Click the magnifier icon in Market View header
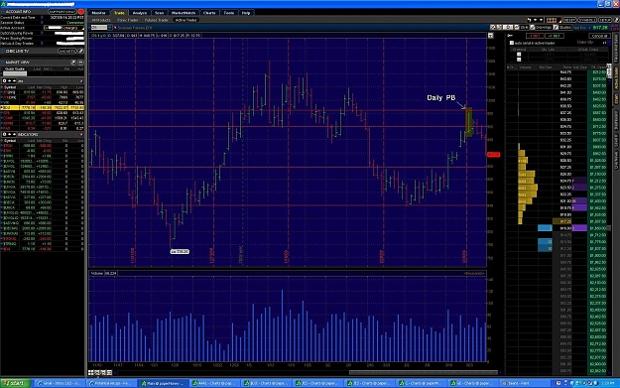620x388 pixels. point(73,63)
